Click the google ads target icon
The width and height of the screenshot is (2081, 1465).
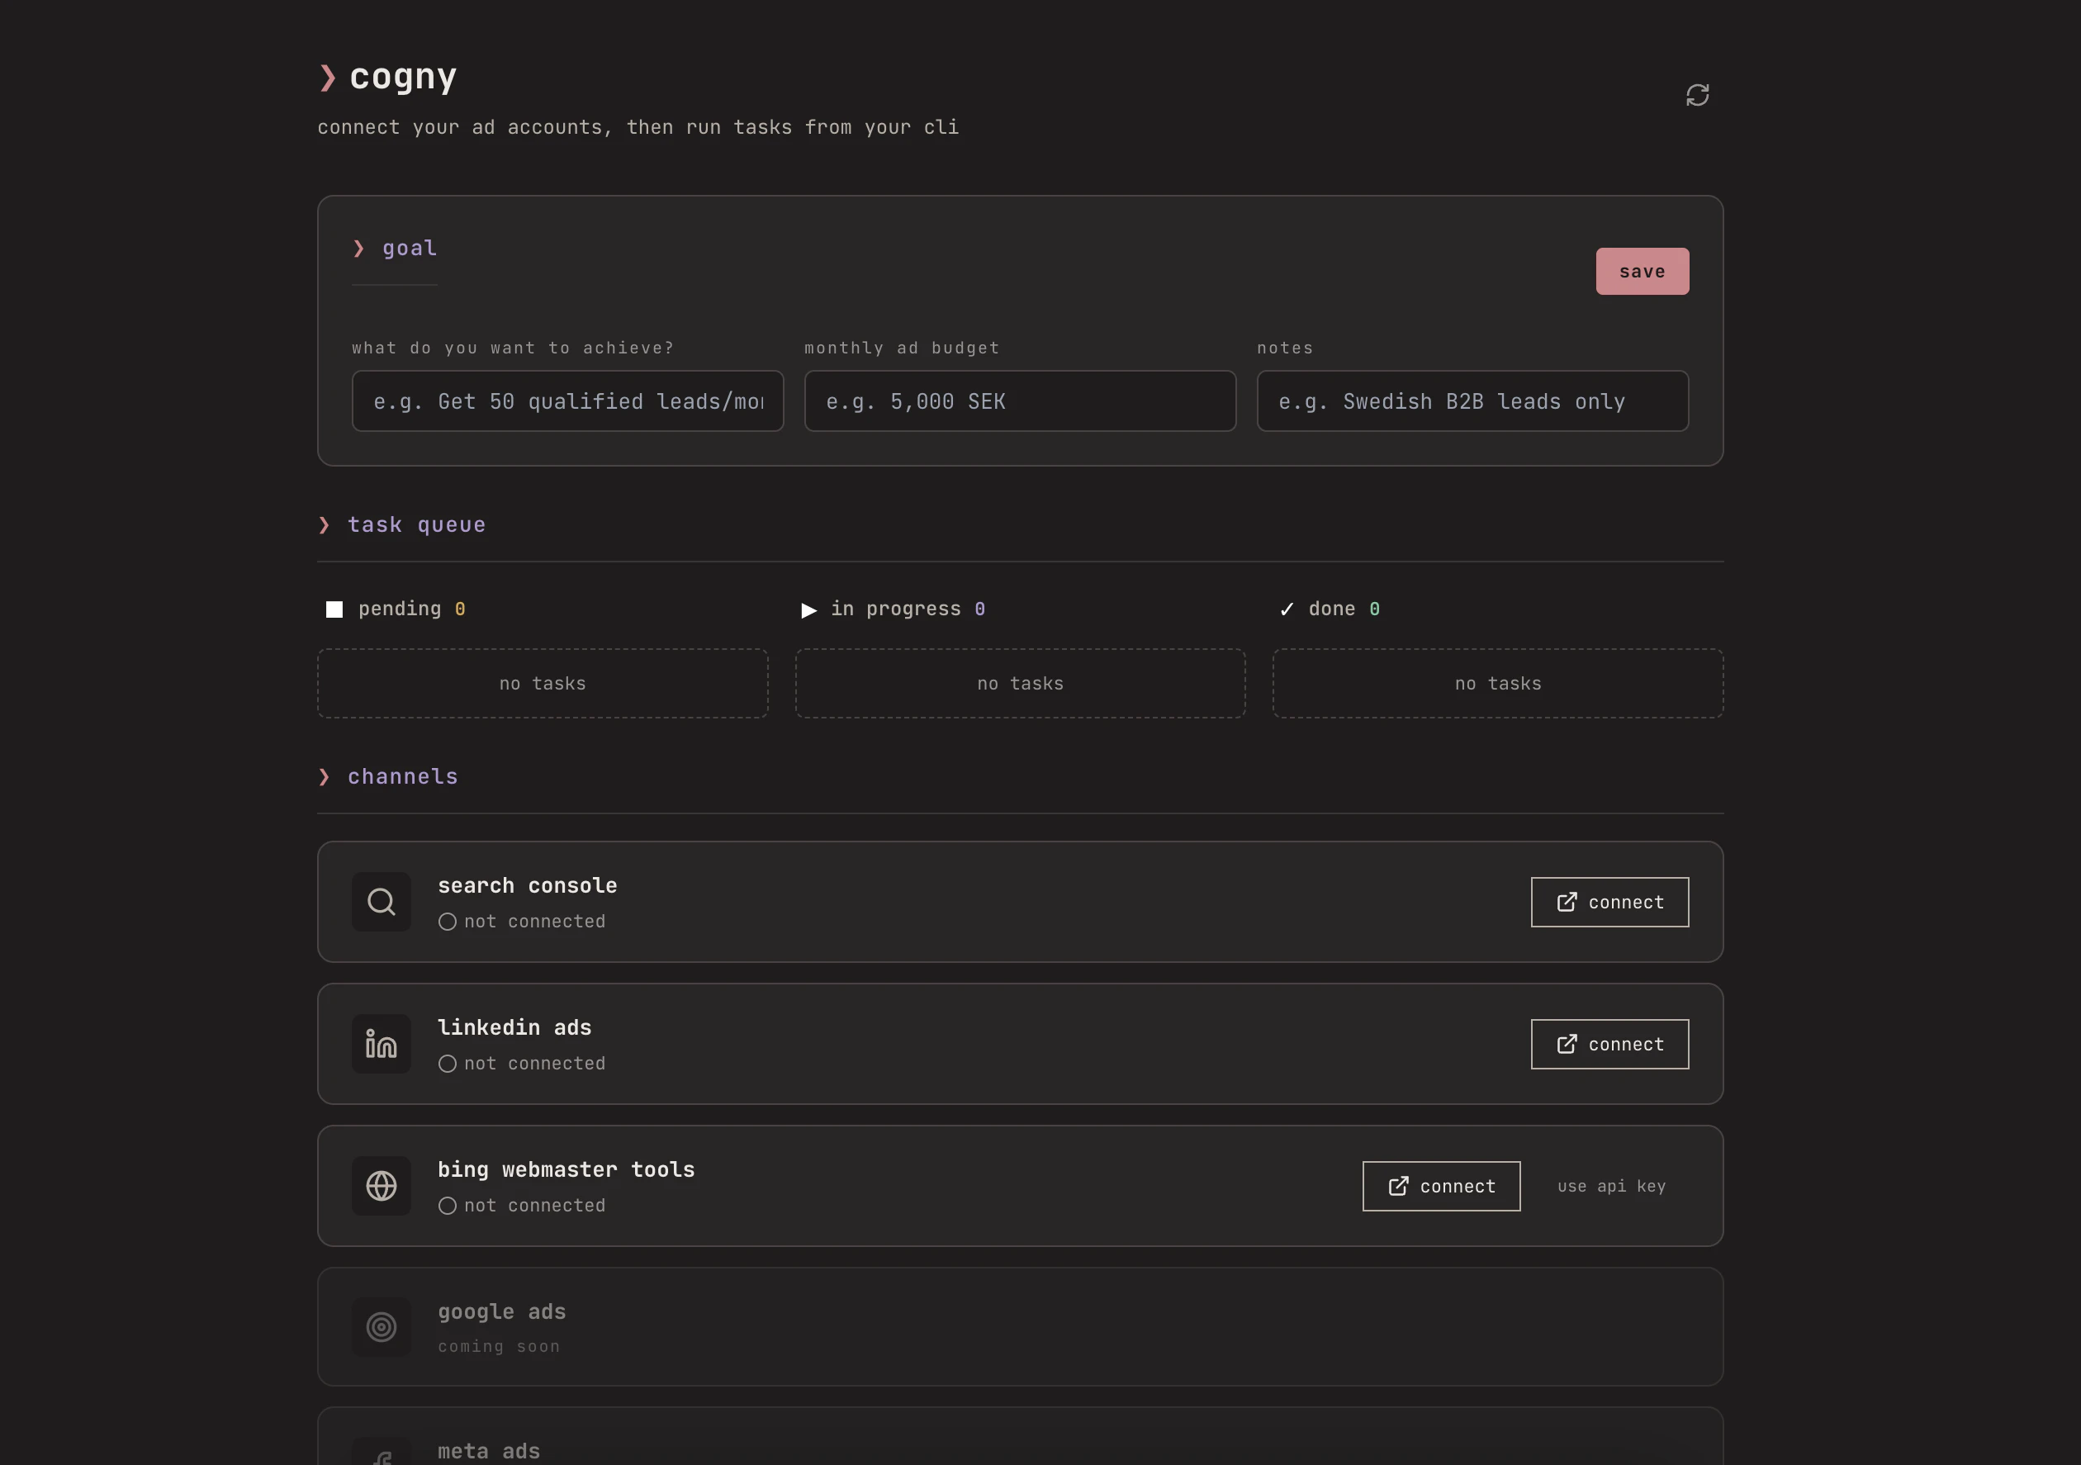(382, 1327)
